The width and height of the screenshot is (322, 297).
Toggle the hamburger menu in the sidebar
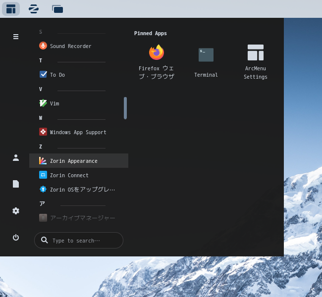(x=16, y=37)
